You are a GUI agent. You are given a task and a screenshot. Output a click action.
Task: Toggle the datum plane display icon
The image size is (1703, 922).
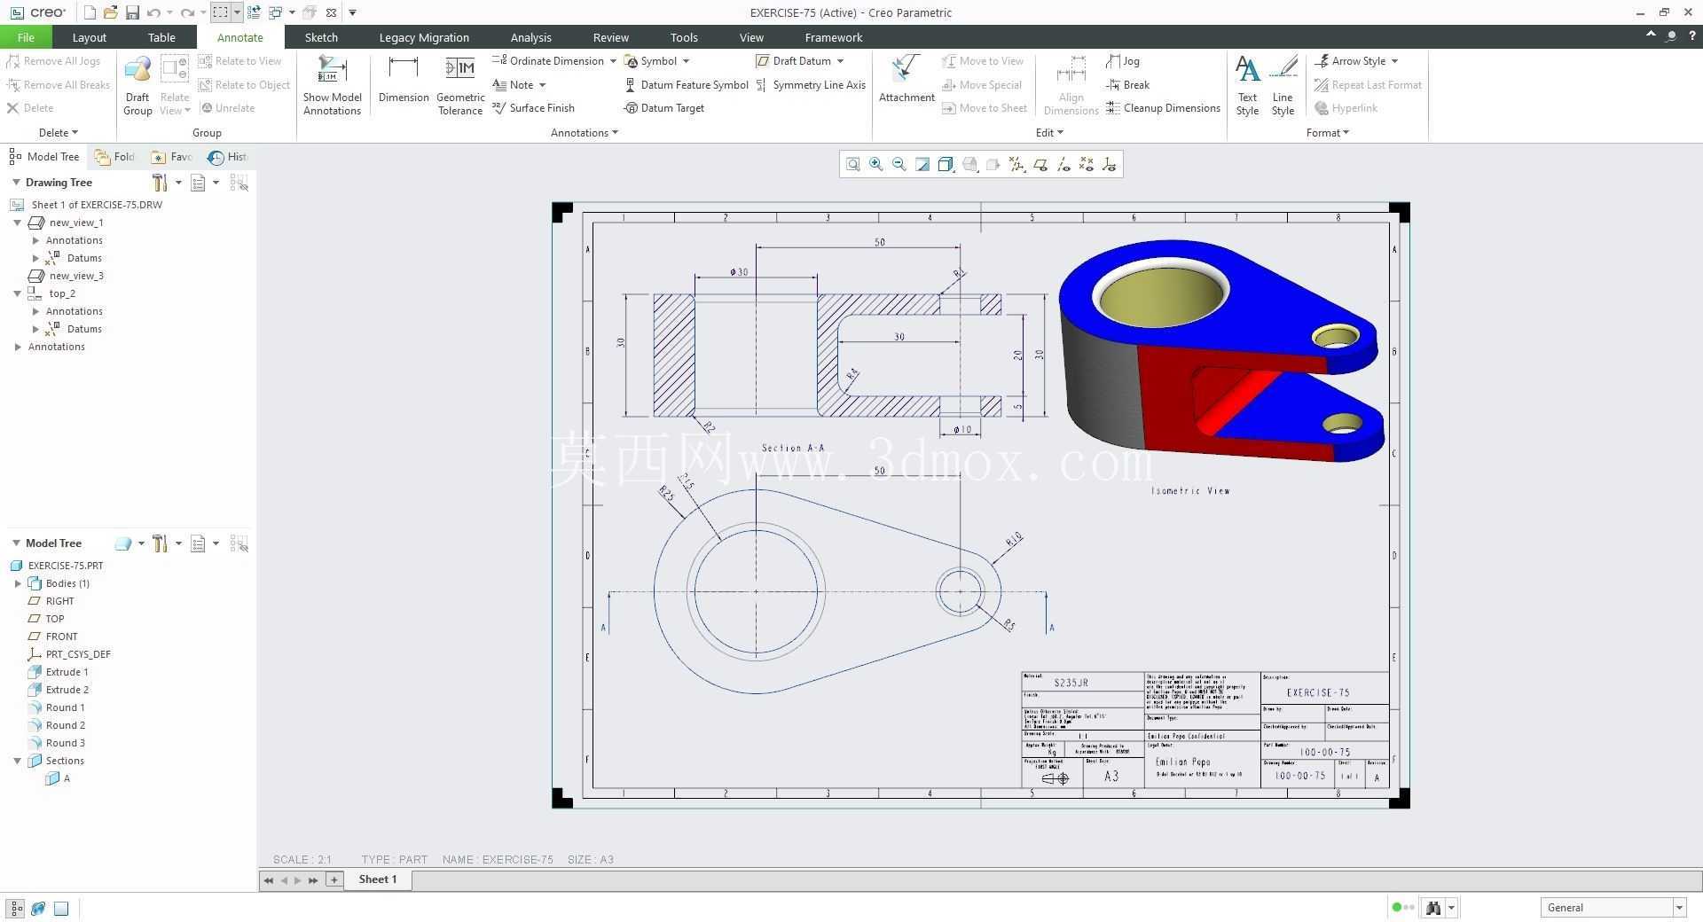coord(1040,165)
